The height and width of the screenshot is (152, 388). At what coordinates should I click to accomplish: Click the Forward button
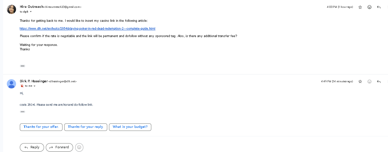pos(59,147)
